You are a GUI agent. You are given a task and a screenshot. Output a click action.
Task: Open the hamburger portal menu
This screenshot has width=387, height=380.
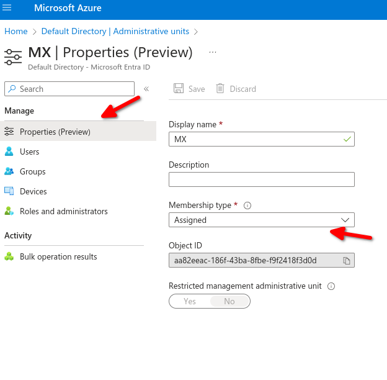click(x=7, y=8)
